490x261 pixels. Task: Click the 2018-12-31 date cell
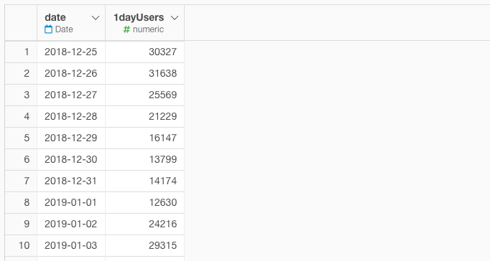coord(71,181)
